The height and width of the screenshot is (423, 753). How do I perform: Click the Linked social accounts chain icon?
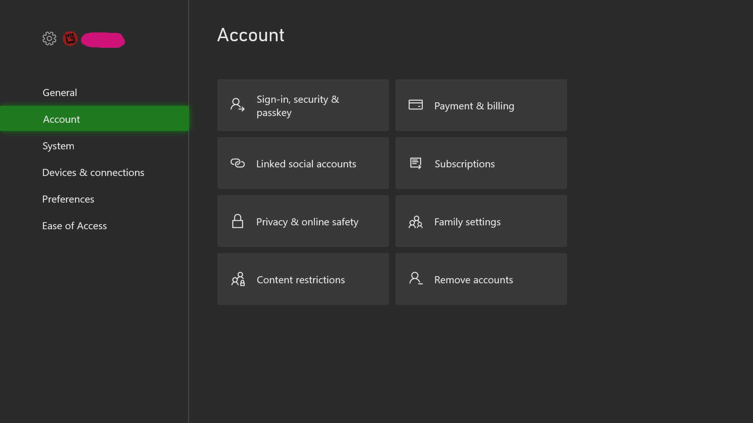pyautogui.click(x=237, y=163)
